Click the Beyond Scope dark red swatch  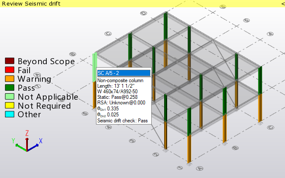(x=9, y=62)
